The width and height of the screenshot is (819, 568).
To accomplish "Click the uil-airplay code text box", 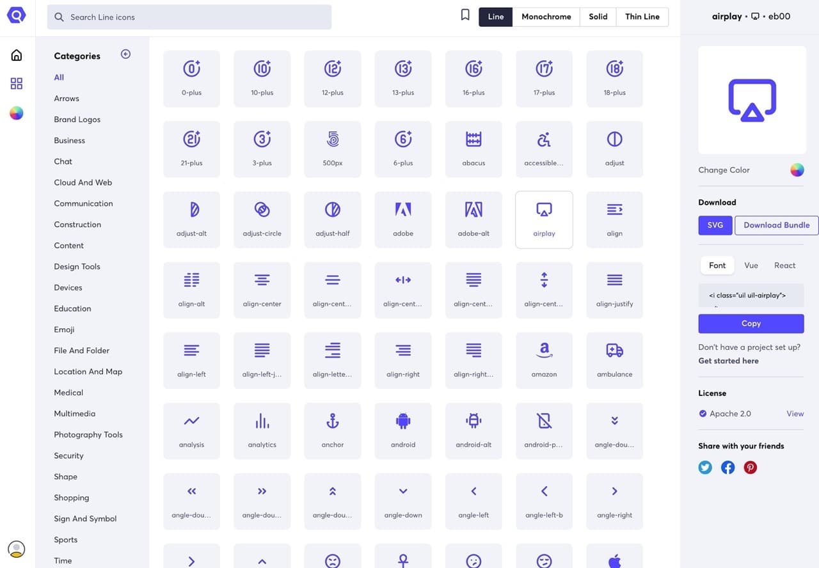I will coord(751,296).
